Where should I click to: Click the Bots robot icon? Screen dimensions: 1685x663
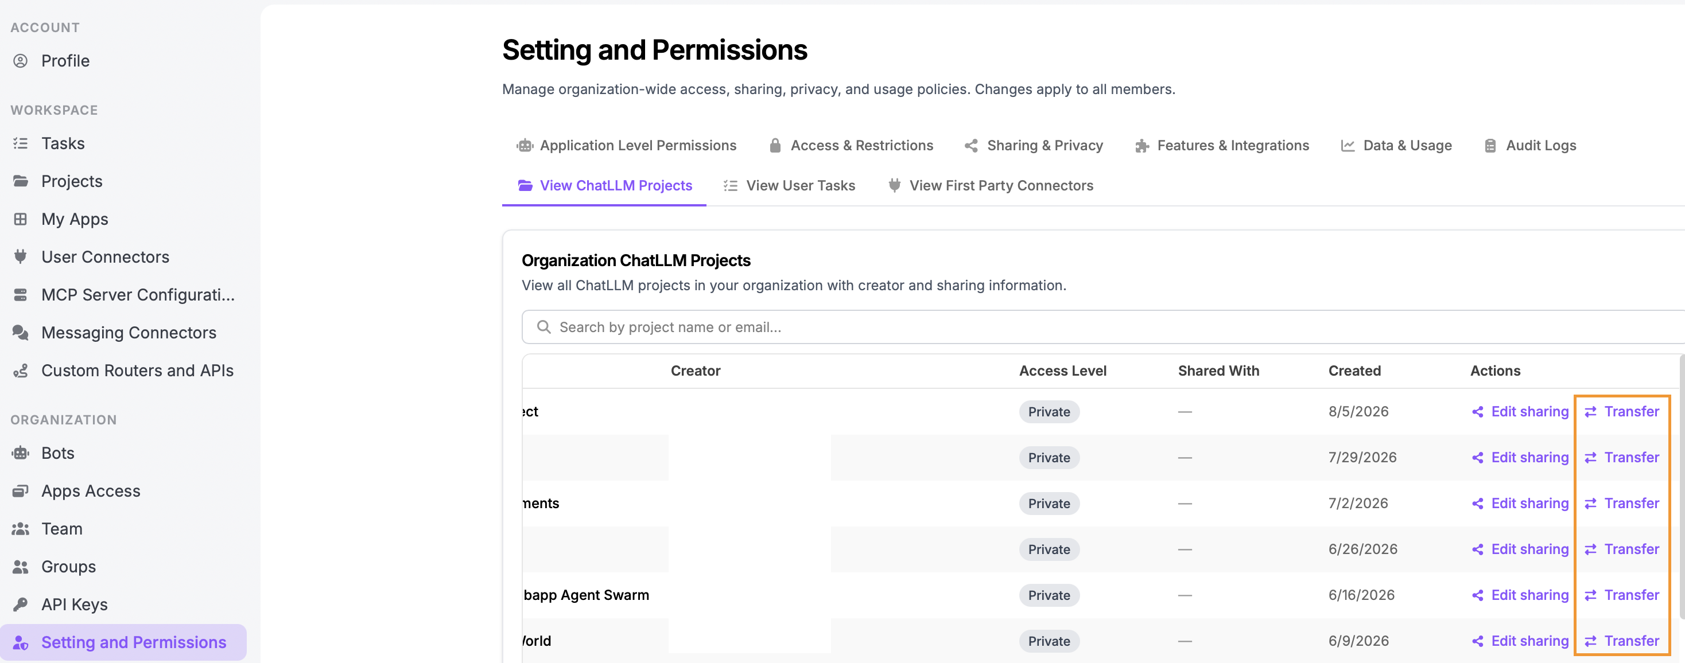pyautogui.click(x=20, y=453)
